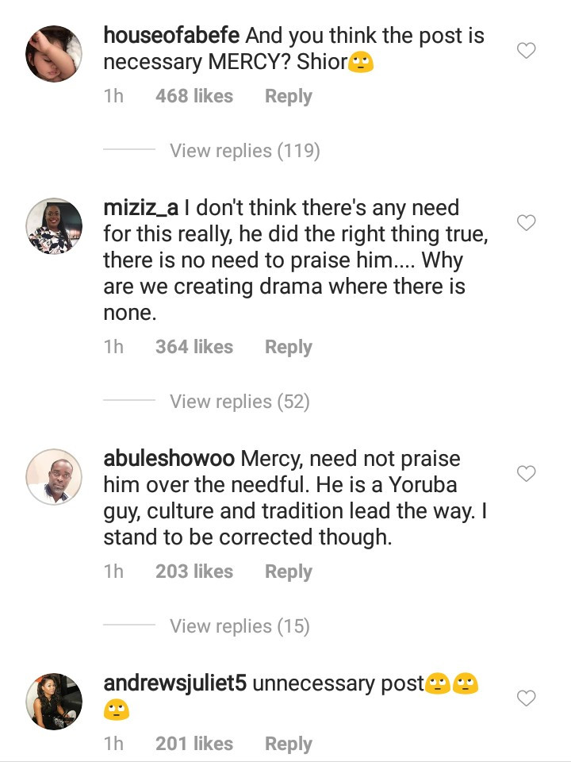Heart the comment by abuleshowoo
The height and width of the screenshot is (762, 571).
click(527, 474)
